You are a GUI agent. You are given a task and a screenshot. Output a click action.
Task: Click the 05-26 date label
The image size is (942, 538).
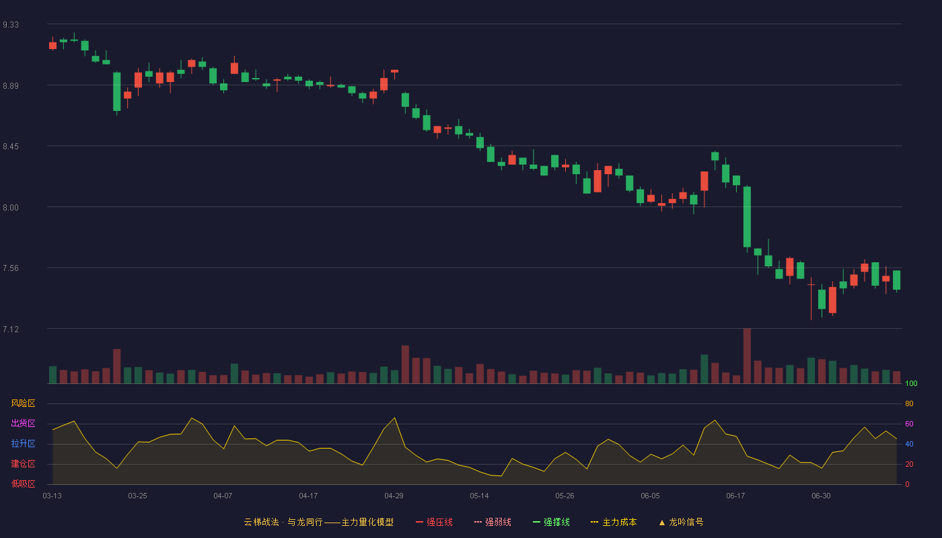pyautogui.click(x=565, y=496)
